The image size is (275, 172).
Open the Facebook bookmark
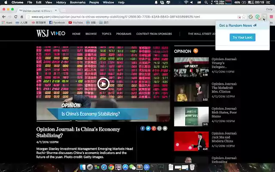[x=57, y=22]
